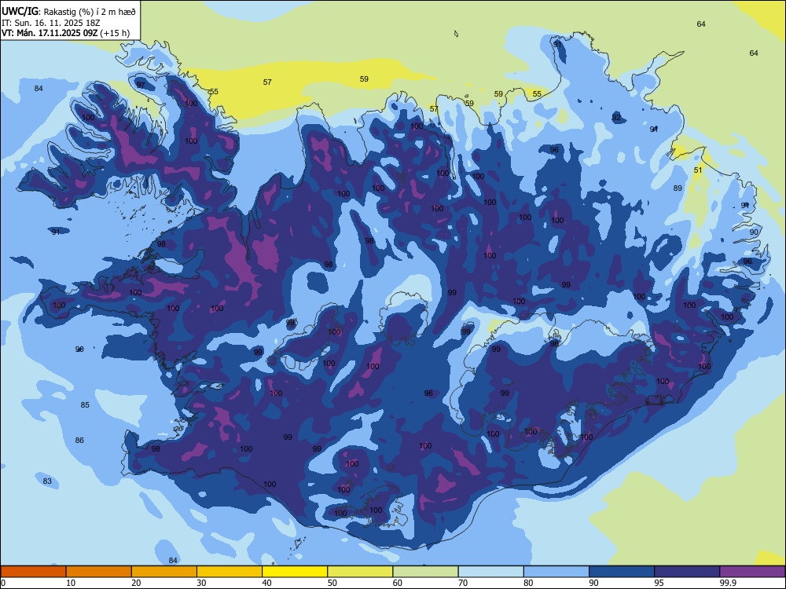Select the light green 60–70 legend swatch
Viewport: 786px width, 589px height.
click(x=425, y=572)
